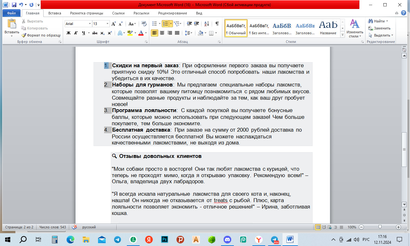Open the Windows Start menu
The height and width of the screenshot is (246, 410).
coord(8,239)
